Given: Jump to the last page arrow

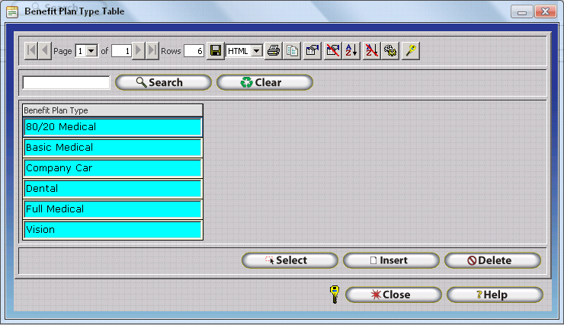Looking at the screenshot, I should click(x=152, y=51).
